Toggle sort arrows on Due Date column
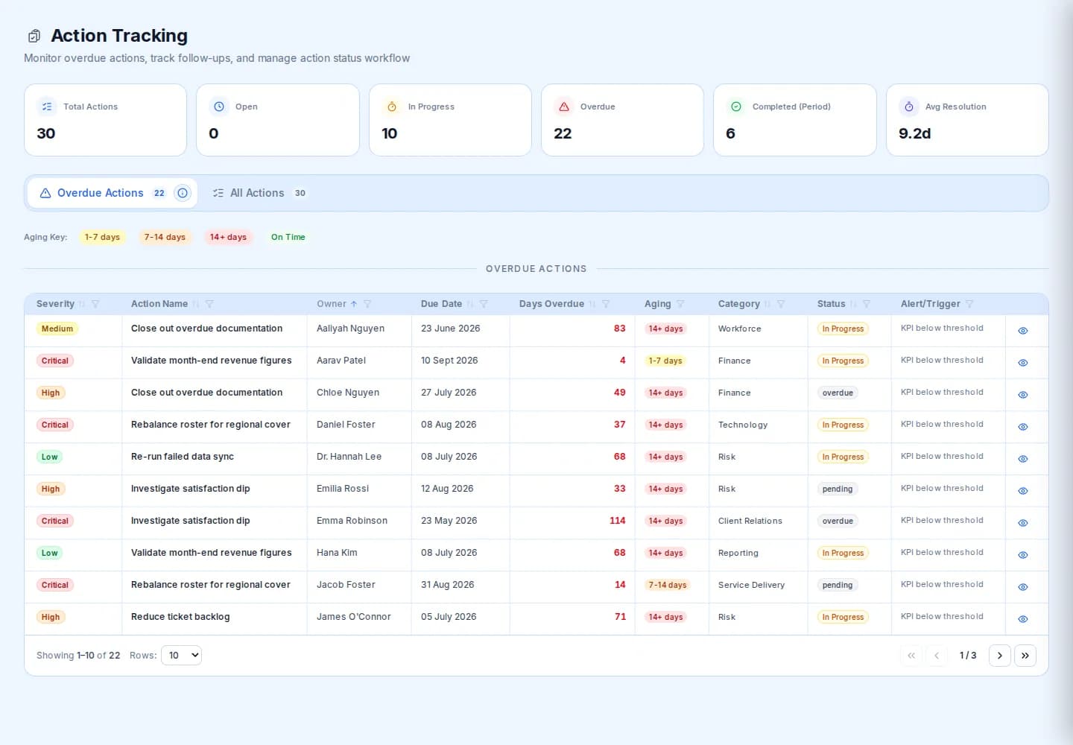The height and width of the screenshot is (745, 1073). coord(470,304)
